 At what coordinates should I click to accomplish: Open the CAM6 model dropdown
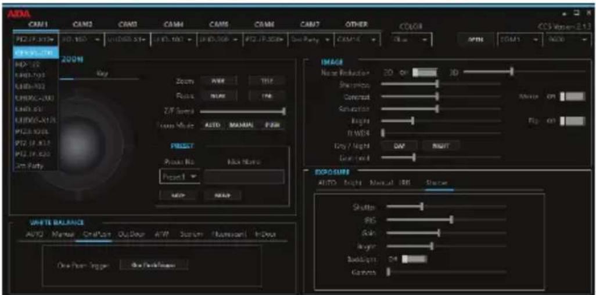point(265,39)
